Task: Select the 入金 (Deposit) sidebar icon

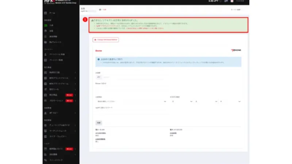Action: pyautogui.click(x=45, y=26)
